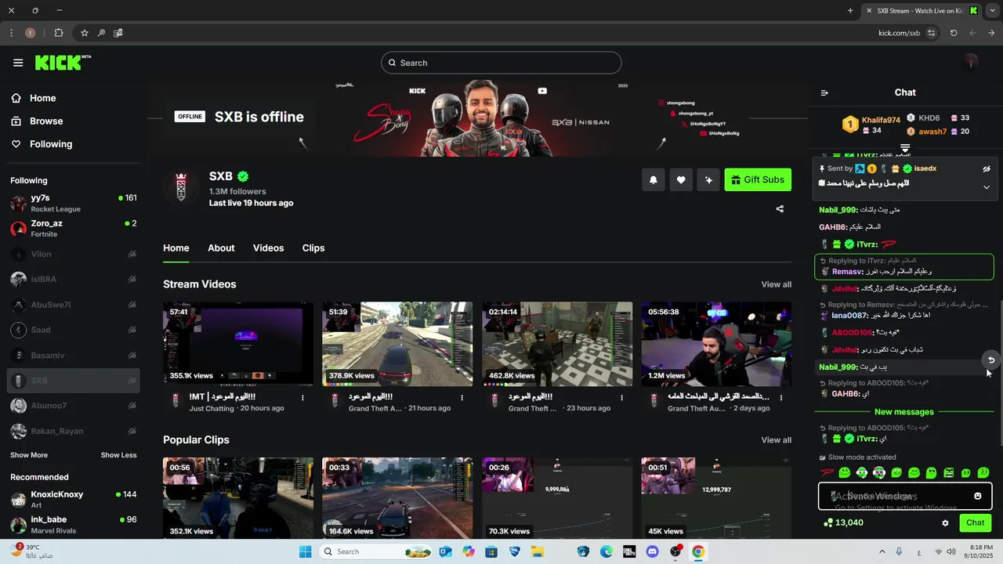Open KnoxicKnoxy recommended channel
This screenshot has height=564, width=1003.
coord(74,499)
